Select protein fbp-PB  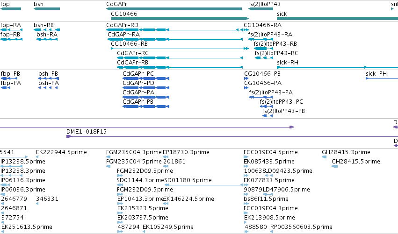[10, 74]
